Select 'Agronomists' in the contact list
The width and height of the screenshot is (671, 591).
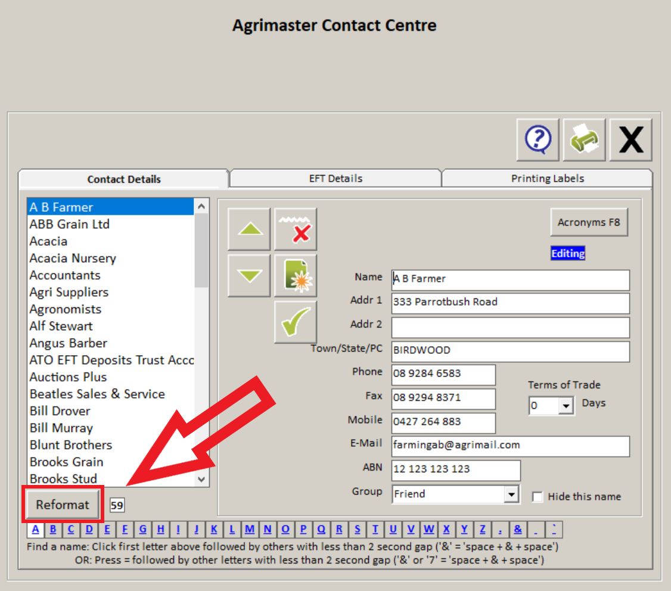tap(110, 309)
